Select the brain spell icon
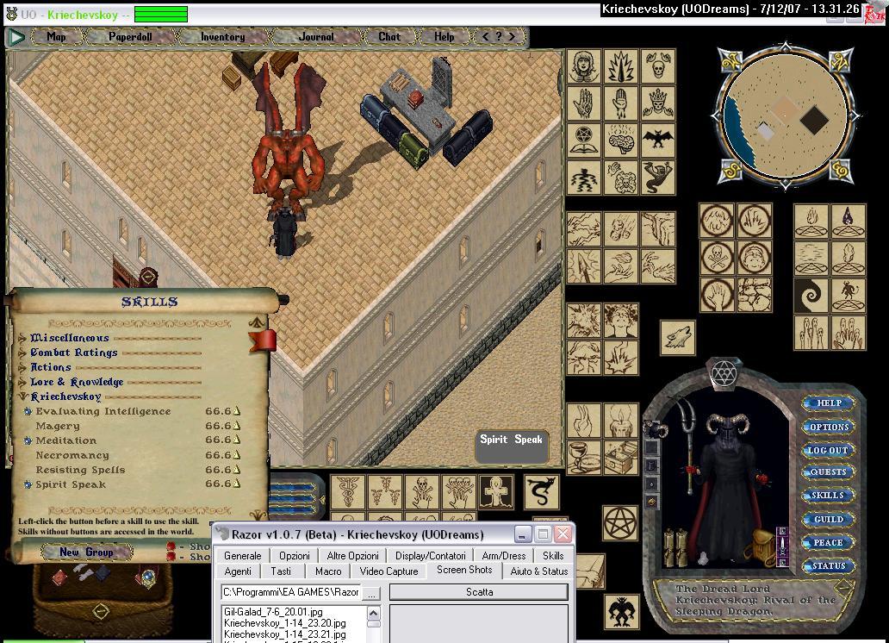The image size is (889, 643). [621, 139]
